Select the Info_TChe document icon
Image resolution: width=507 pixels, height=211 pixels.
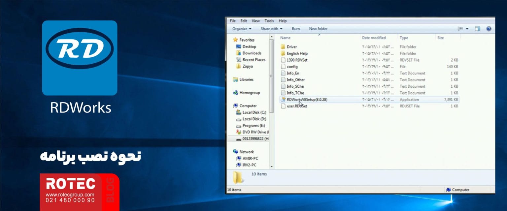tap(283, 93)
